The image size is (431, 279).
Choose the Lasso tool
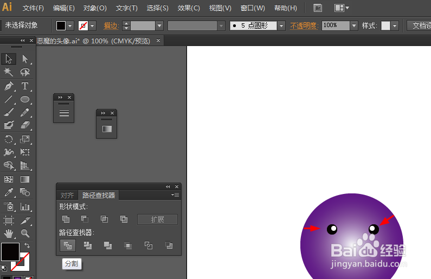click(25, 72)
